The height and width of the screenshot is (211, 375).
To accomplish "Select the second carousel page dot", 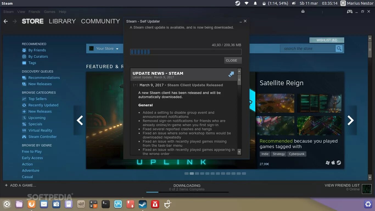I will coord(192,174).
